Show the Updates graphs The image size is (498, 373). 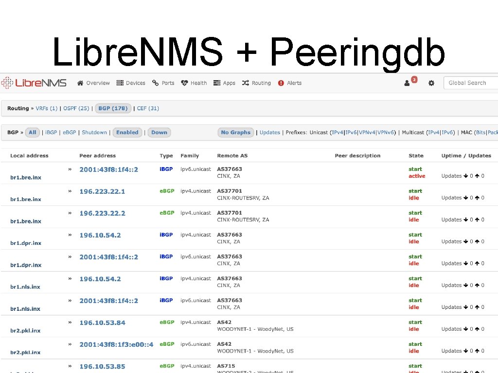[x=269, y=133]
